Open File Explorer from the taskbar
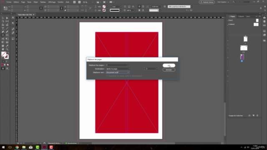Viewport: 267px width, 150px height. click(x=24, y=147)
